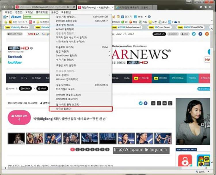This screenshot has height=175, width=216.
Task: Click the NAVER search input field
Action: pos(36,17)
